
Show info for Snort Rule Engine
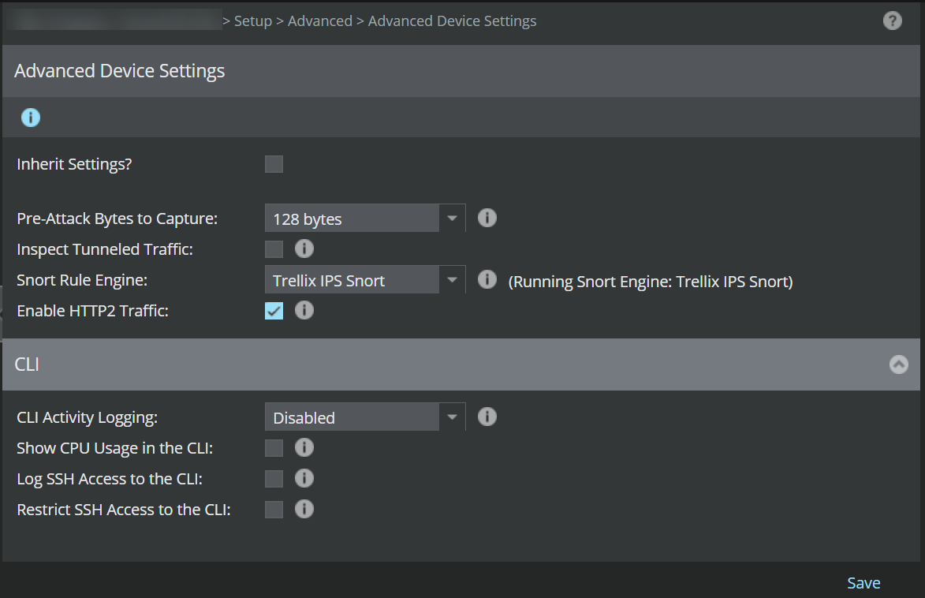487,279
